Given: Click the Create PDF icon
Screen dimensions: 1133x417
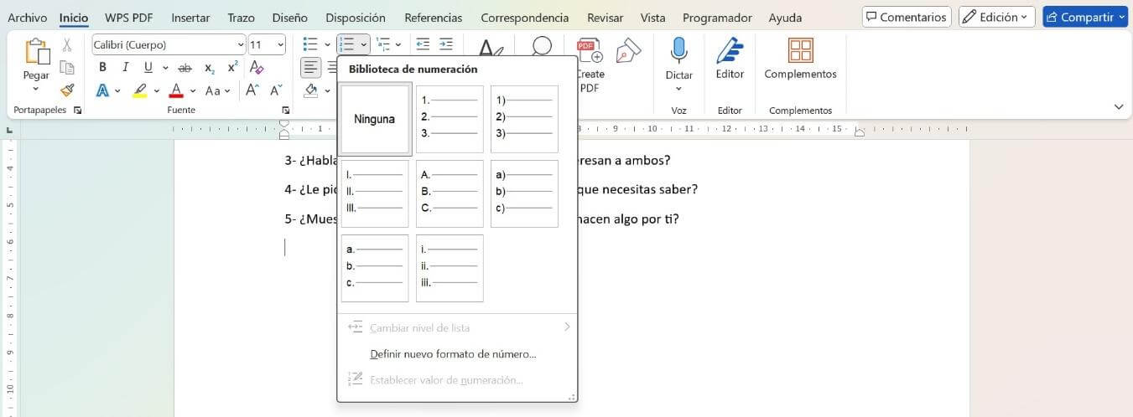Looking at the screenshot, I should [590, 52].
